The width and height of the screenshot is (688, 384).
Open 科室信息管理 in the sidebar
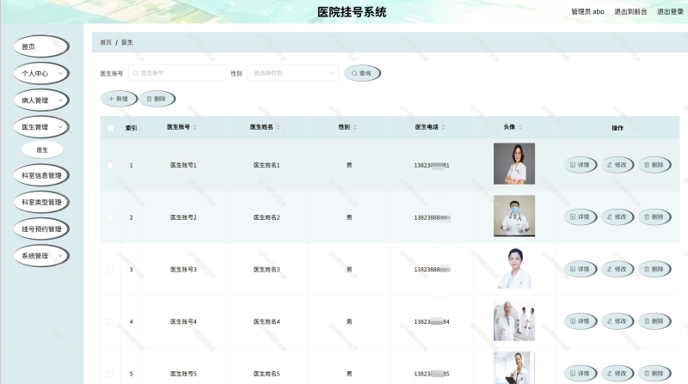click(x=41, y=175)
